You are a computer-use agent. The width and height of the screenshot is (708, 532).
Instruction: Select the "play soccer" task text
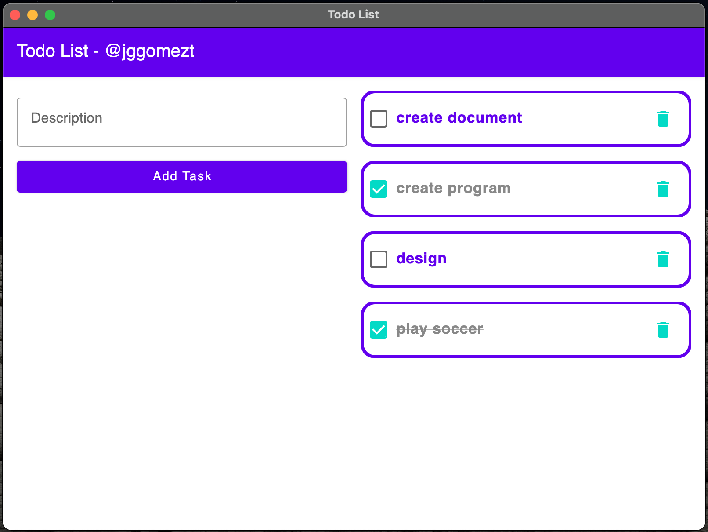(440, 329)
